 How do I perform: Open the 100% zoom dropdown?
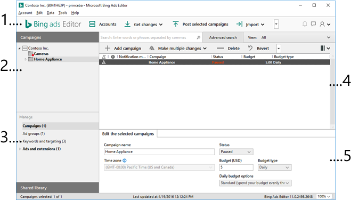click(324, 196)
